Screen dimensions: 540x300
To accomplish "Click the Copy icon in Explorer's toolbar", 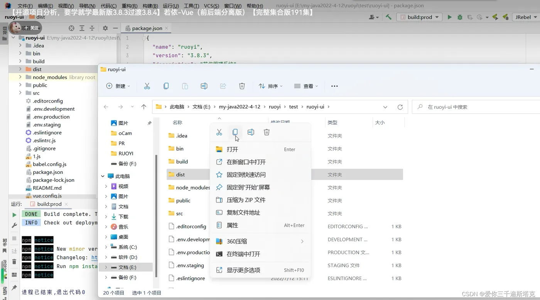I will pyautogui.click(x=166, y=86).
